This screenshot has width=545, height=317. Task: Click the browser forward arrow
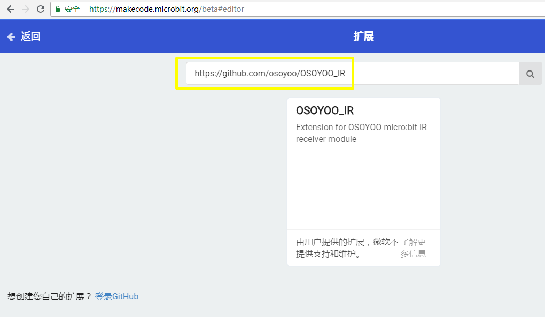(25, 9)
